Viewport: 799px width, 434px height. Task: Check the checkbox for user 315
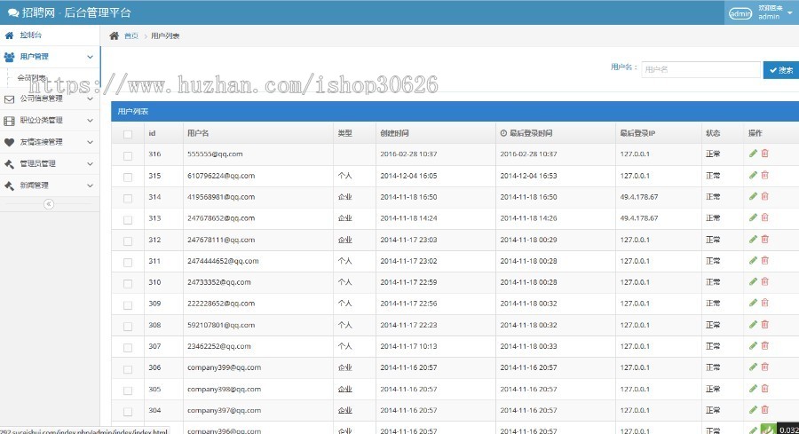(x=128, y=178)
